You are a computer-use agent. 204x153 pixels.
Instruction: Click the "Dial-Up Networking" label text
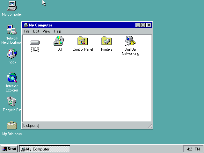130,51
